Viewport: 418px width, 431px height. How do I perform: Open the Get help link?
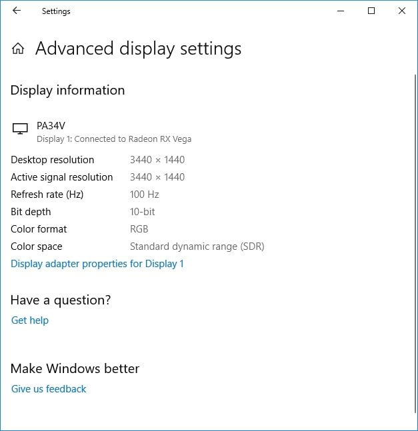(x=30, y=320)
